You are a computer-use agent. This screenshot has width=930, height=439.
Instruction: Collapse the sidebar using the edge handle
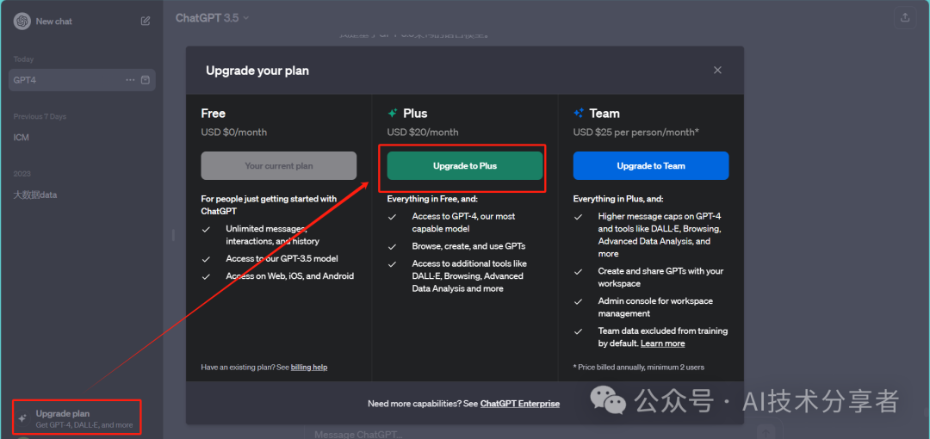point(172,235)
